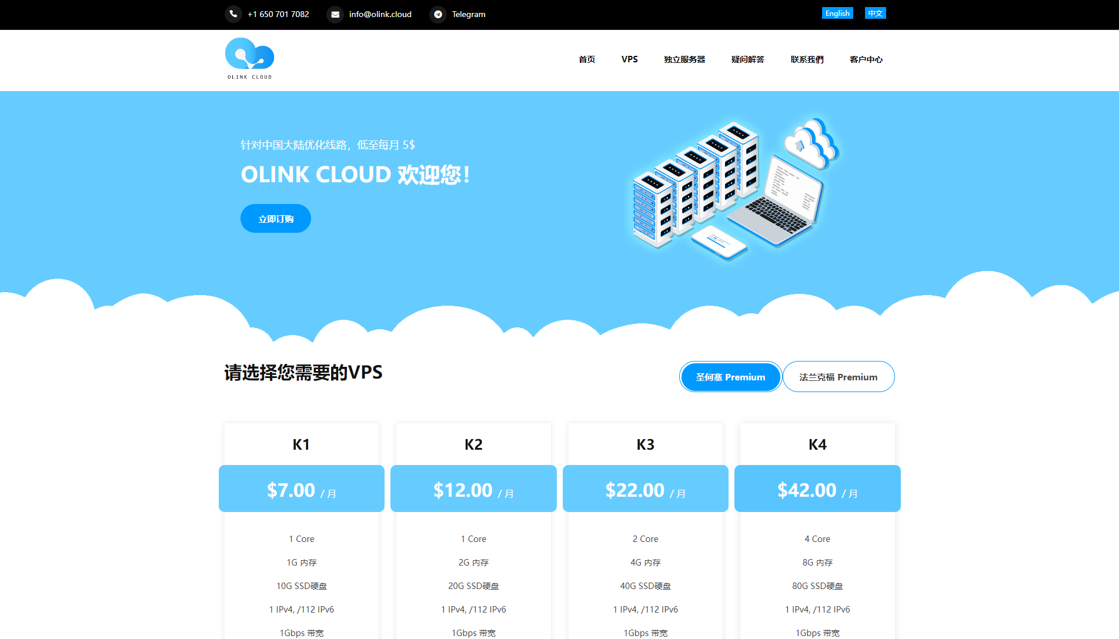Open the 客户中心 page

point(866,59)
